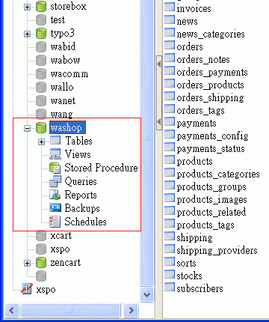
Task: Select the wang database label
Action: [x=61, y=115]
